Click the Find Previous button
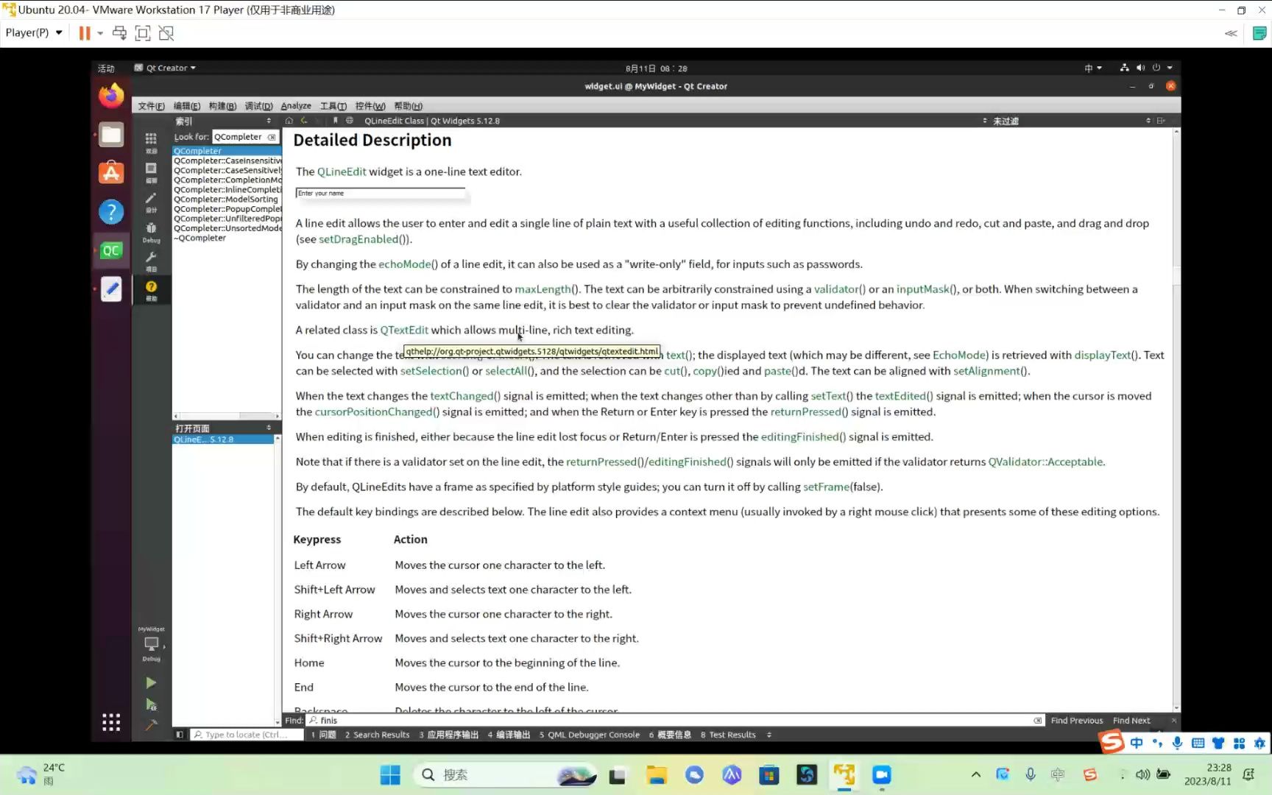 coord(1077,721)
